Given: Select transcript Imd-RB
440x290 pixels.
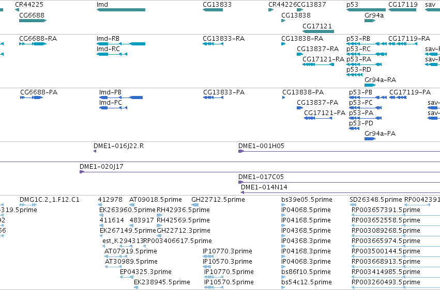Looking at the screenshot, I should pyautogui.click(x=121, y=44).
